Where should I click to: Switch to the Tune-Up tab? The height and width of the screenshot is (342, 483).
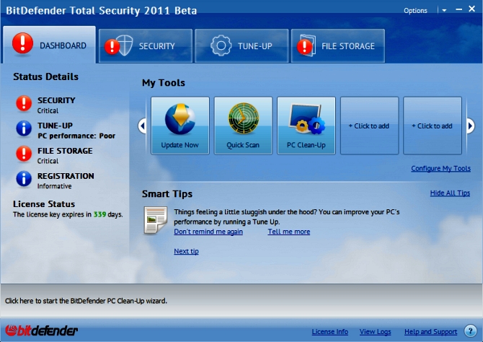click(x=241, y=46)
